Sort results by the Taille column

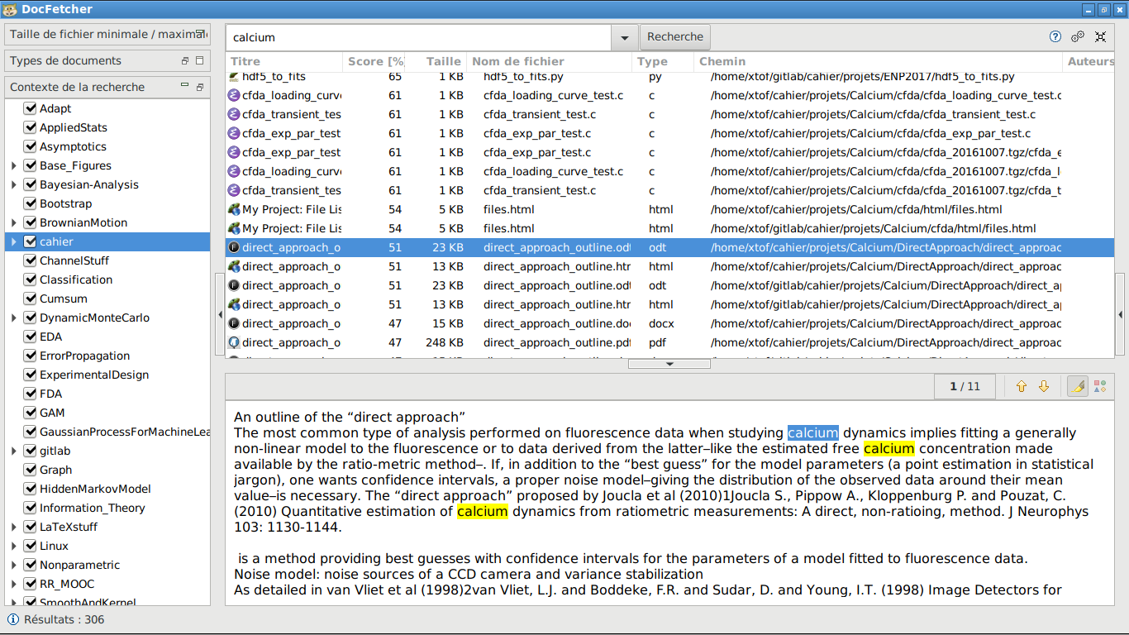coord(443,61)
